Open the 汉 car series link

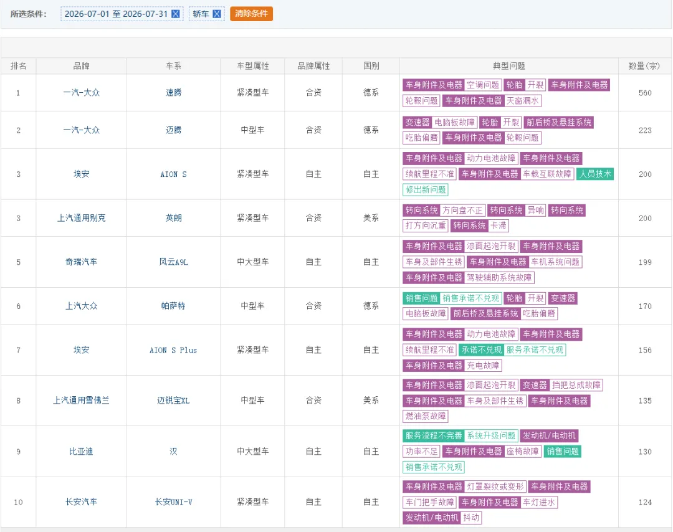173,452
